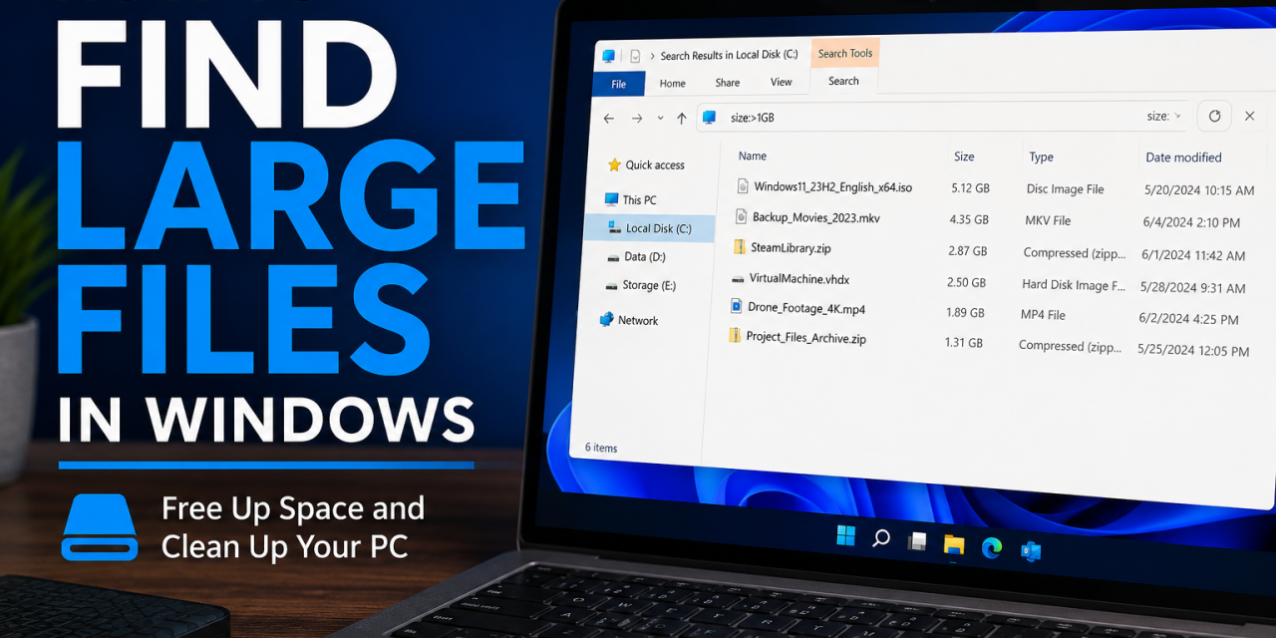Click the Up one level arrow
Screen dimensions: 1276x638
pos(682,118)
